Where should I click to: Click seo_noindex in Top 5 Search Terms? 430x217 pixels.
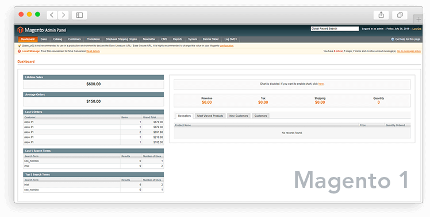32,190
